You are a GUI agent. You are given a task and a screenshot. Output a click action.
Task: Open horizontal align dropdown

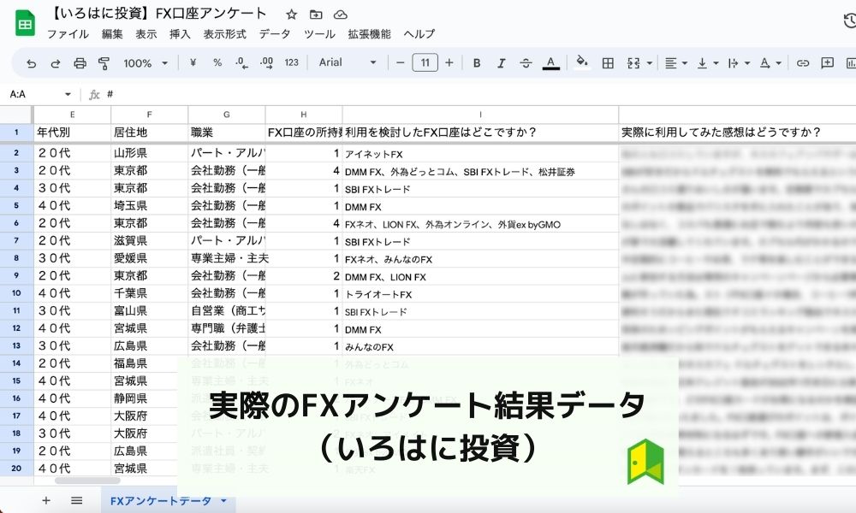click(x=676, y=63)
